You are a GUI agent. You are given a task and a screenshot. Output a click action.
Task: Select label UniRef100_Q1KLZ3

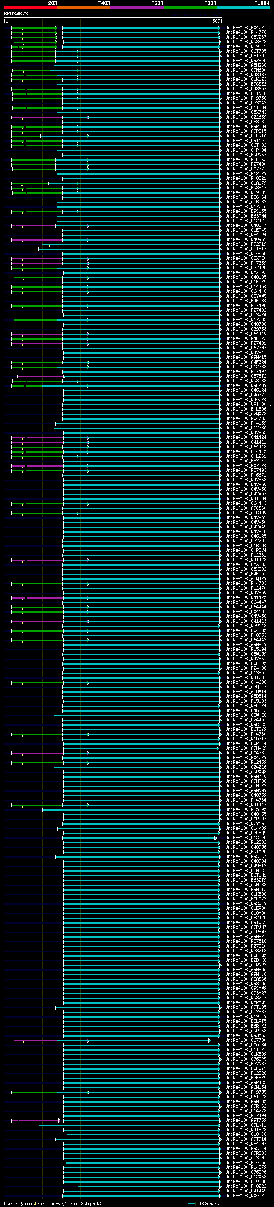(x=246, y=79)
